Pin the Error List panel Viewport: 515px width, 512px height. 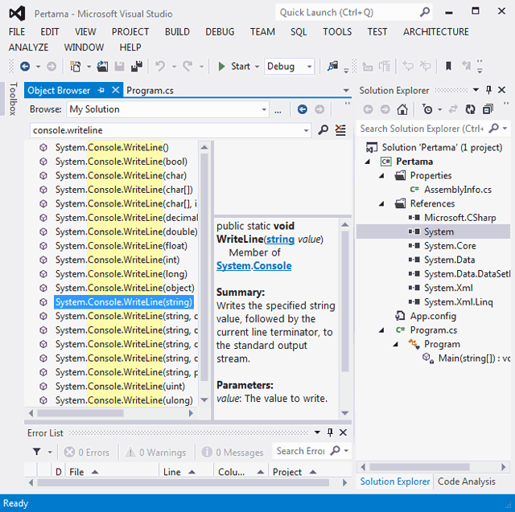click(330, 432)
